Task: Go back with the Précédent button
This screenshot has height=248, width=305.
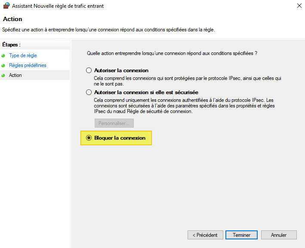Action: 205,235
